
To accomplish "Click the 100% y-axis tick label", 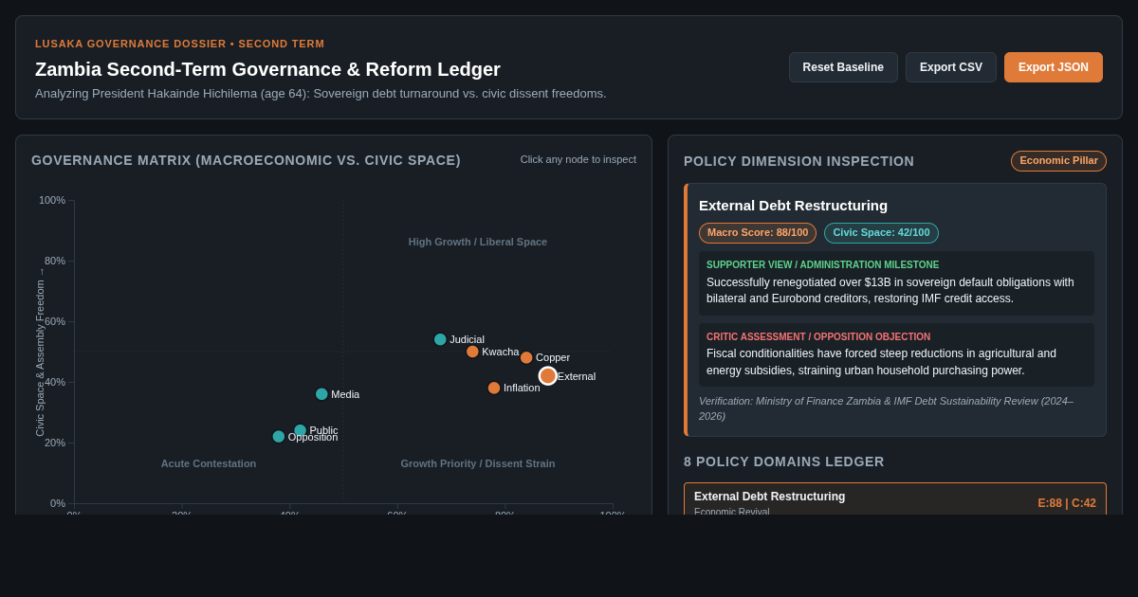I will tap(52, 200).
